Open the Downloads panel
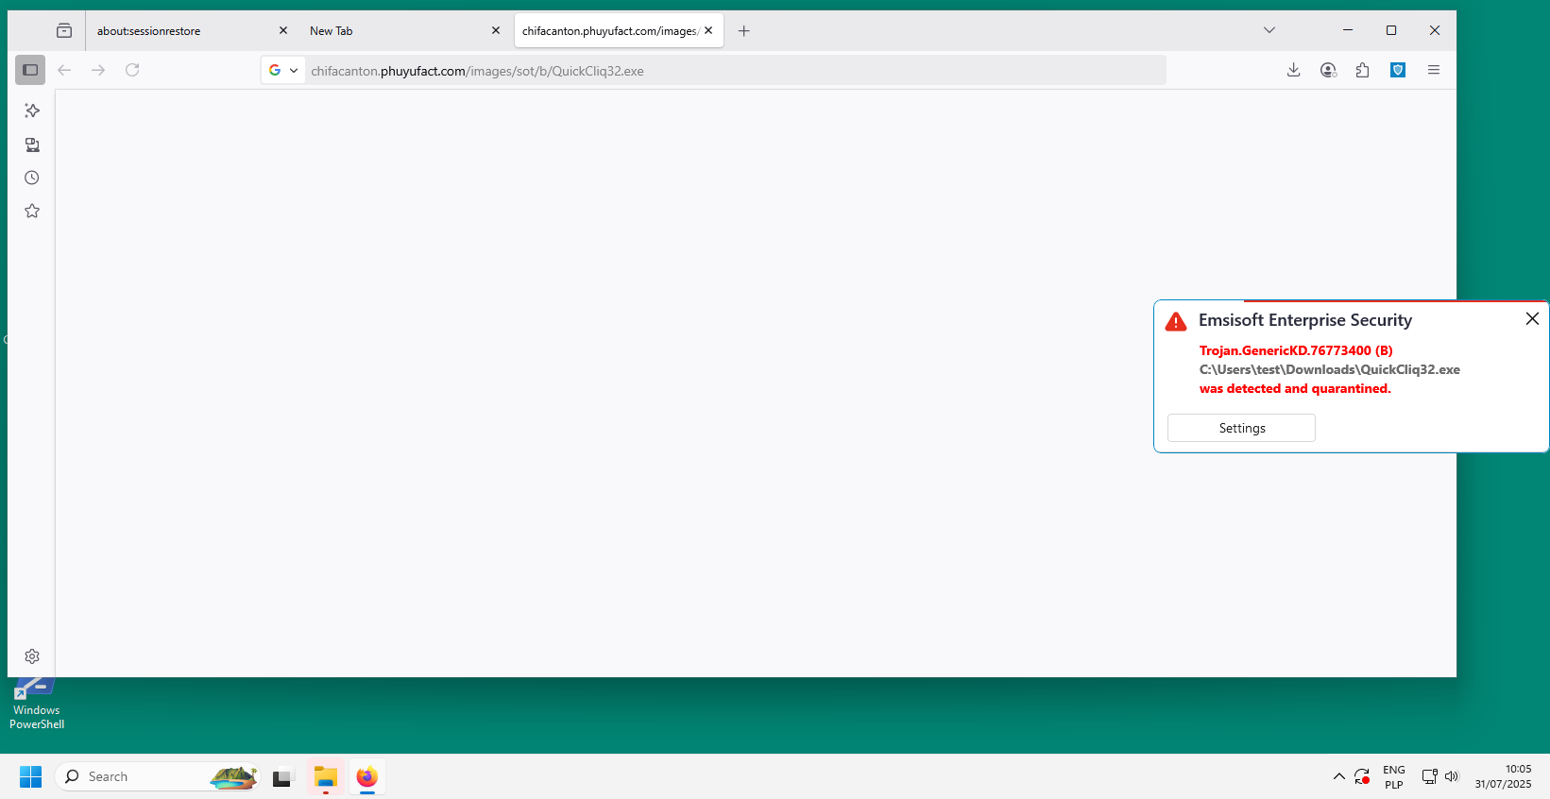 pos(1293,70)
